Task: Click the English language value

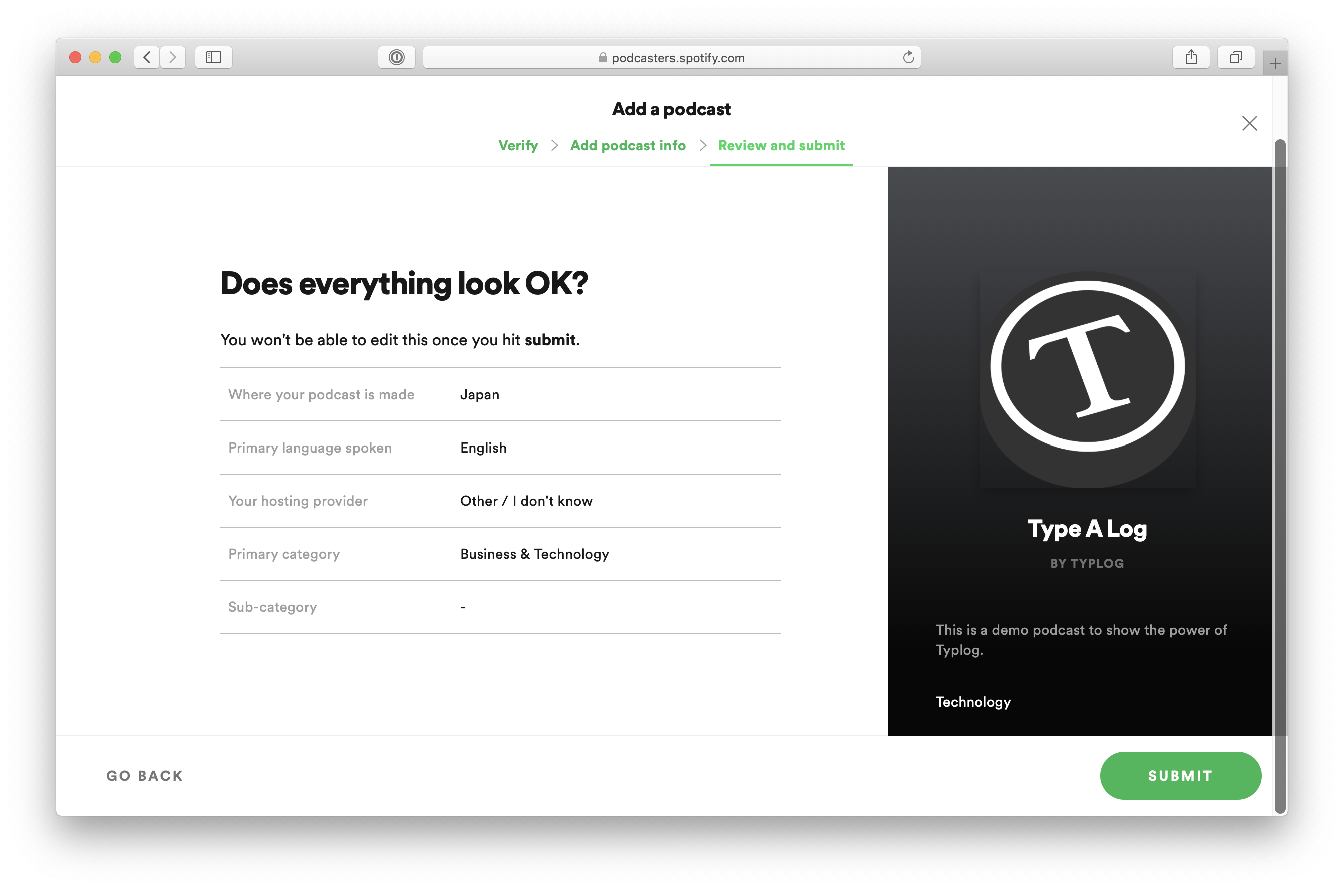Action: point(483,448)
